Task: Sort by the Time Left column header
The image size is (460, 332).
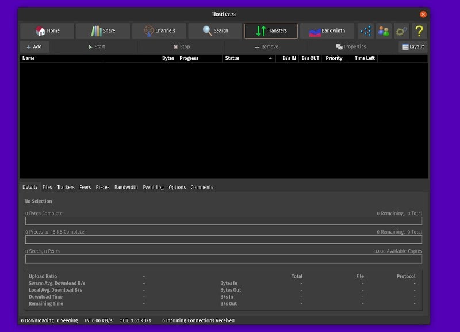Action: click(362, 58)
